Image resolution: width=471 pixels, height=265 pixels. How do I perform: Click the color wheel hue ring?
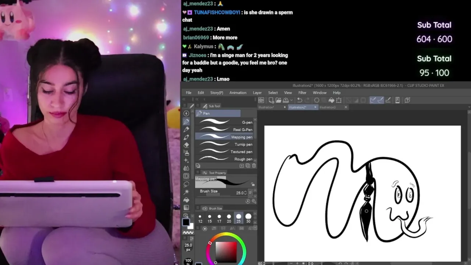(x=226, y=235)
